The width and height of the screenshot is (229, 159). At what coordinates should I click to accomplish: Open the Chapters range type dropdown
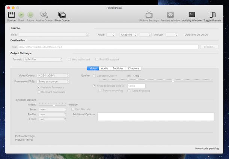pos(128,35)
